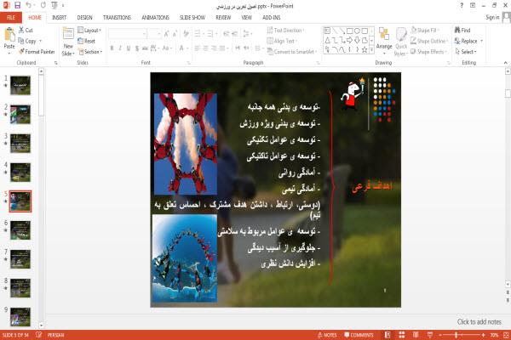Image resolution: width=511 pixels, height=340 pixels.
Task: Toggle the Comments pane in status bar
Action: 359,335
